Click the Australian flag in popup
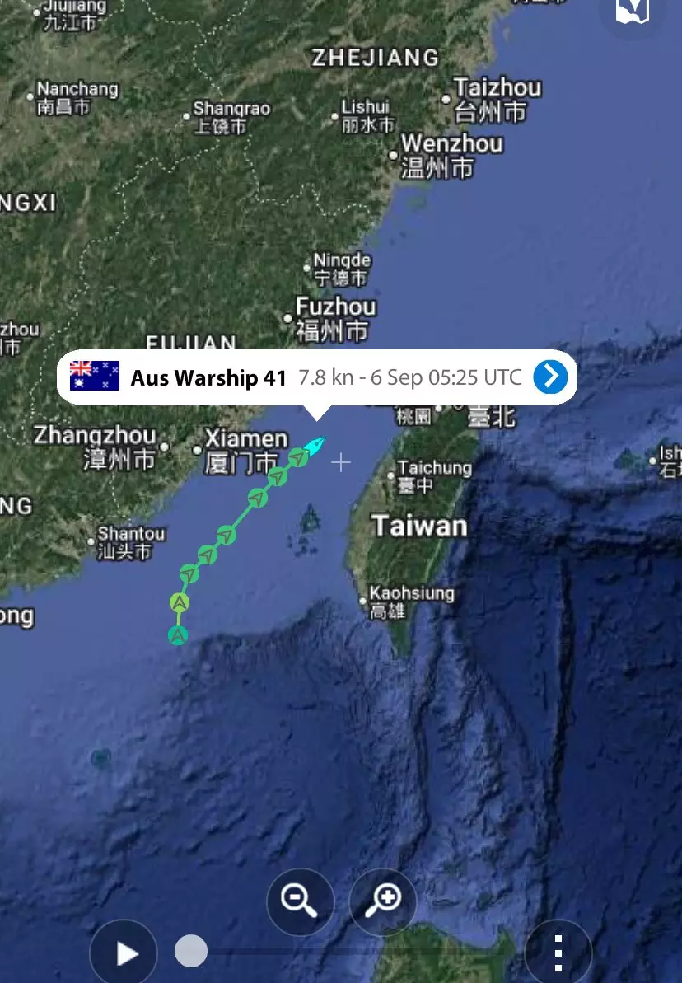This screenshot has width=682, height=983. point(95,377)
